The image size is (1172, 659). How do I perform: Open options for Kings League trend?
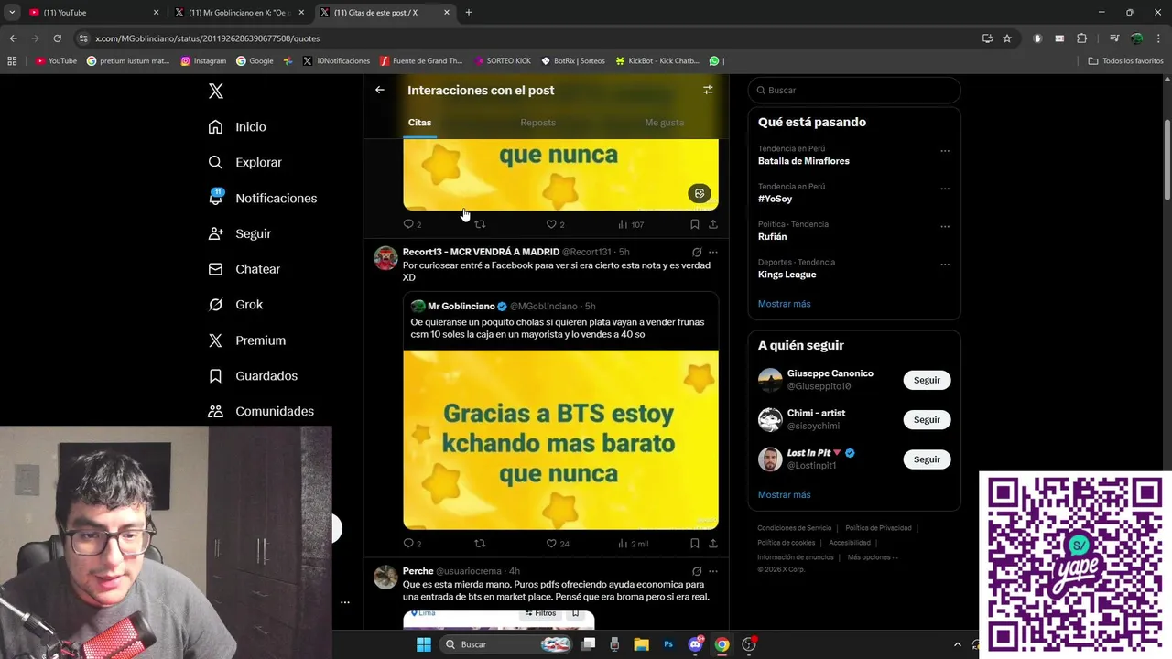[x=945, y=265]
